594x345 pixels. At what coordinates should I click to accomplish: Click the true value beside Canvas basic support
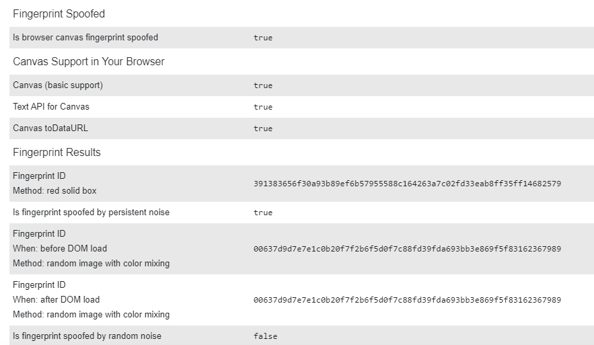[263, 85]
